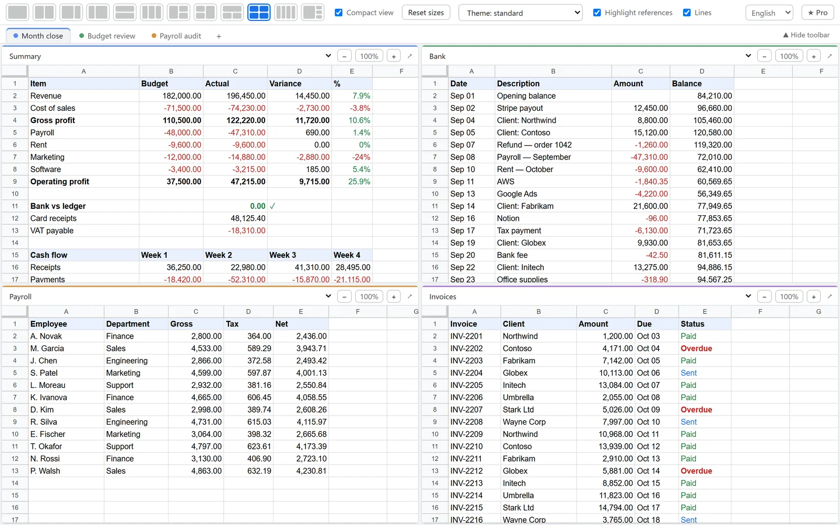This screenshot has width=840, height=525.
Task: Switch to the Month close tab
Action: [38, 36]
